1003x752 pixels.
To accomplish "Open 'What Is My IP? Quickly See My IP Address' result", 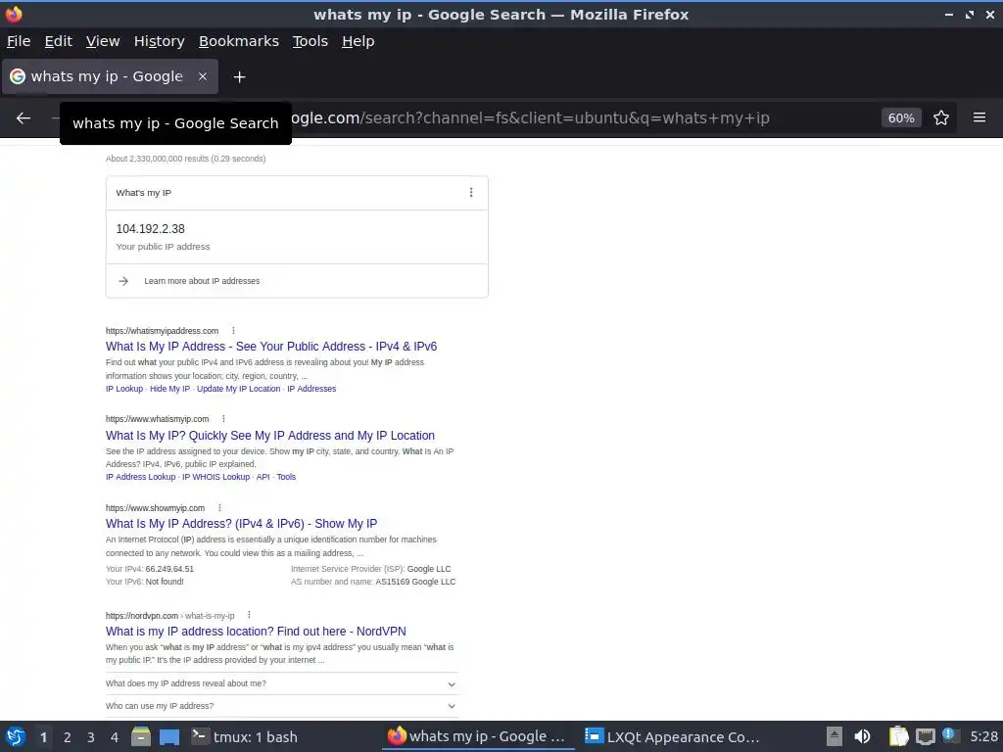I will [x=270, y=436].
